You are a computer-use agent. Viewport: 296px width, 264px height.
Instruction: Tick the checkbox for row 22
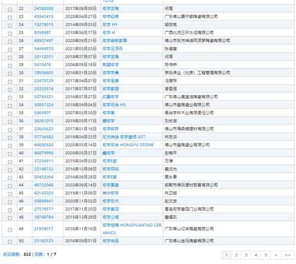(10, 9)
